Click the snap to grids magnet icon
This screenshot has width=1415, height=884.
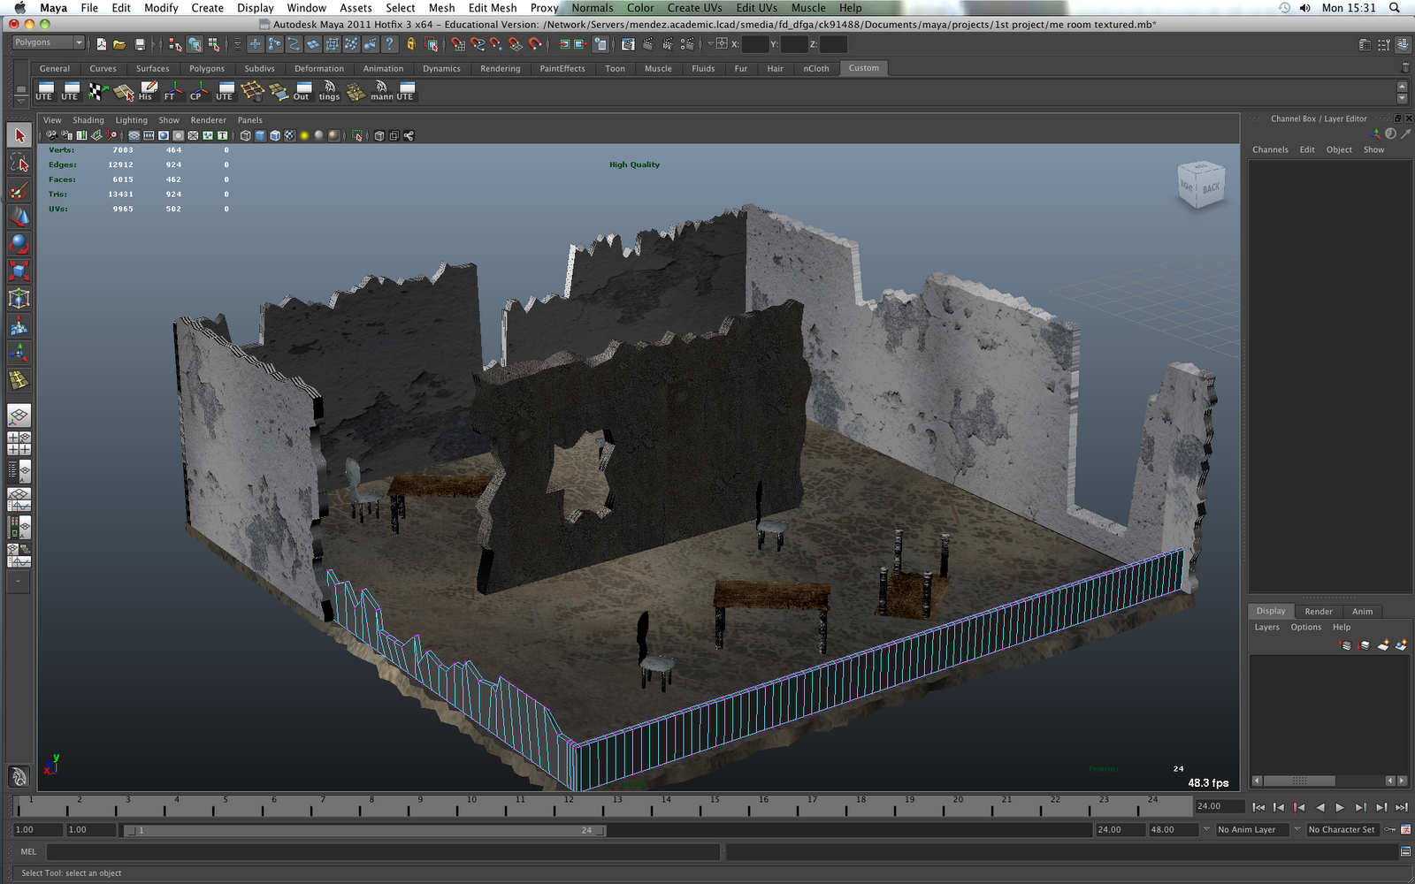pos(457,44)
